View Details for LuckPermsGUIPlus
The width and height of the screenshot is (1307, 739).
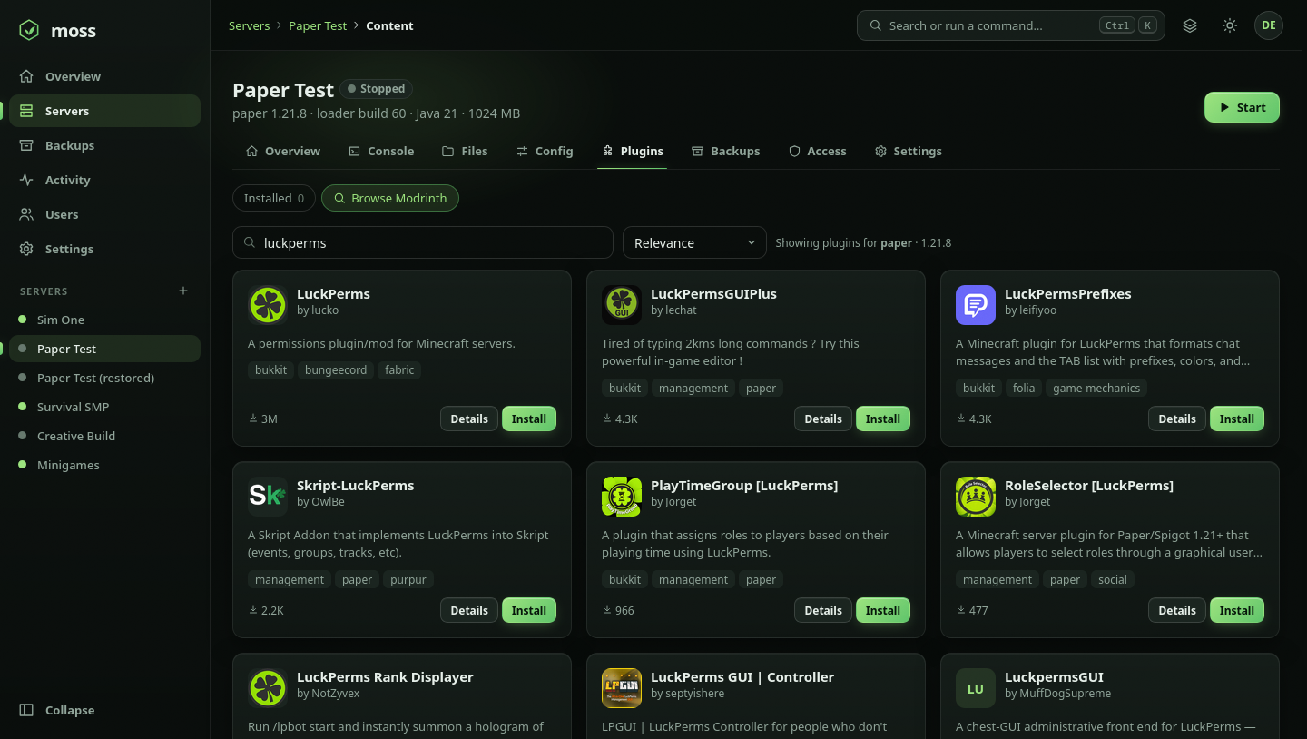point(823,419)
